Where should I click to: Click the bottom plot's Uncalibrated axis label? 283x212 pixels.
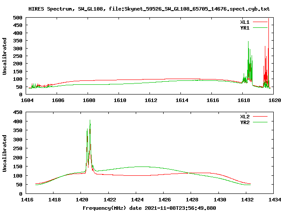click(x=5, y=153)
